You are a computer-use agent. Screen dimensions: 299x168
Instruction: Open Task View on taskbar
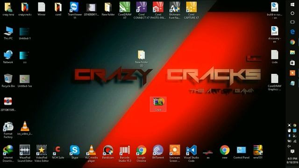point(292,22)
